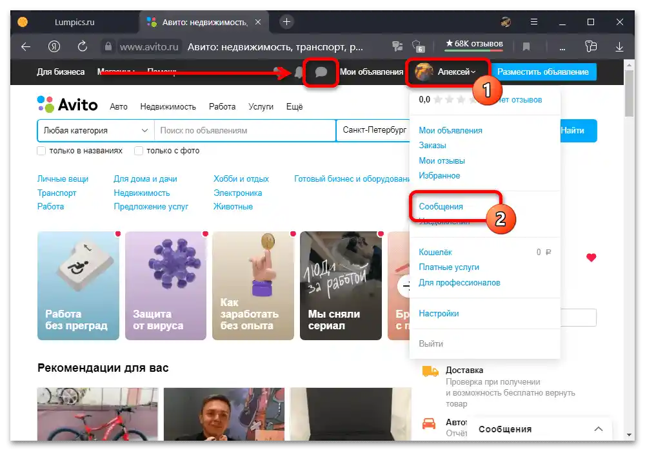Select Мои объявления in account menu
Image resolution: width=645 pixels, height=451 pixels.
(x=450, y=131)
